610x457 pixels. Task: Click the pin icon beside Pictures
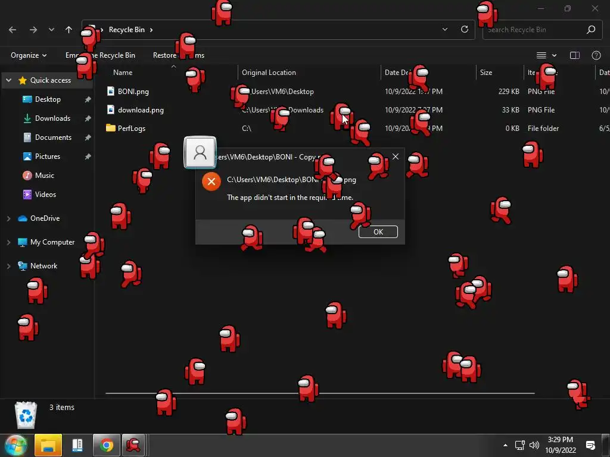(88, 156)
